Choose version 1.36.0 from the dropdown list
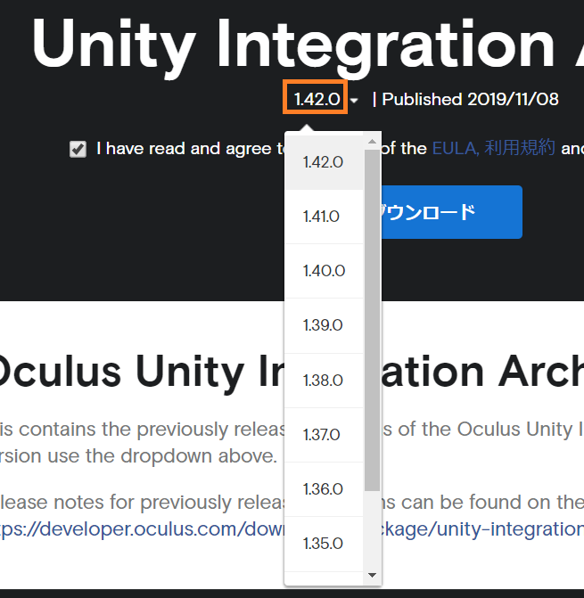 324,489
